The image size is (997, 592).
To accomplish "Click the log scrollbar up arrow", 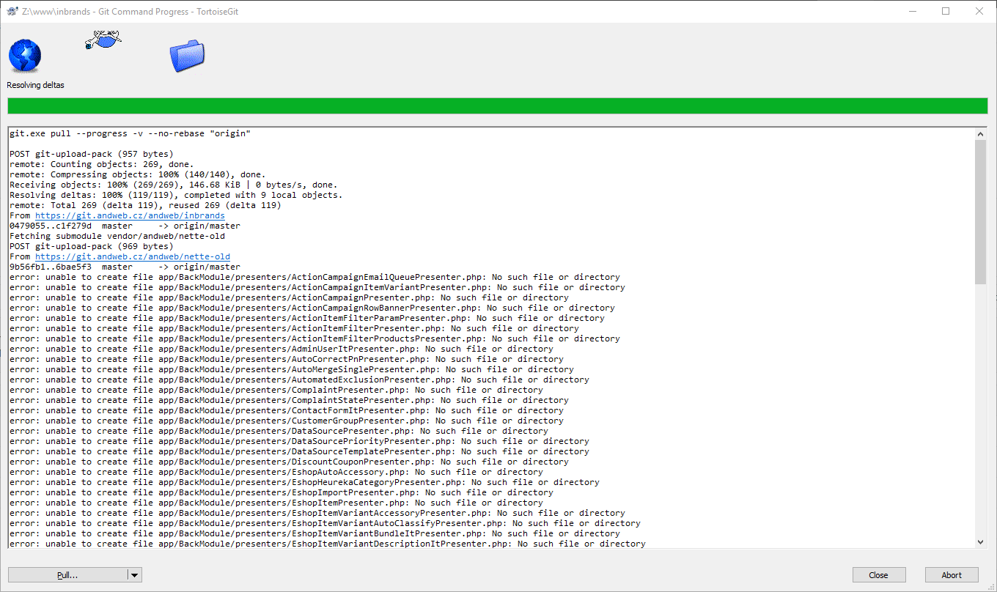I will coord(982,134).
